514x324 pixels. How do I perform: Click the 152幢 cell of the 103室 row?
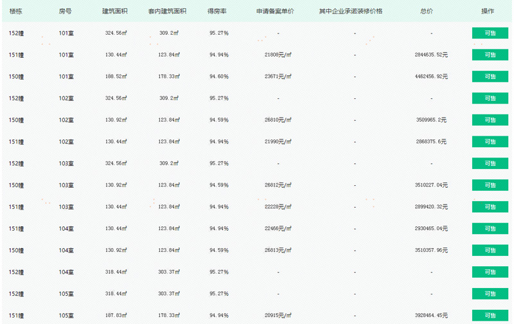pyautogui.click(x=17, y=163)
